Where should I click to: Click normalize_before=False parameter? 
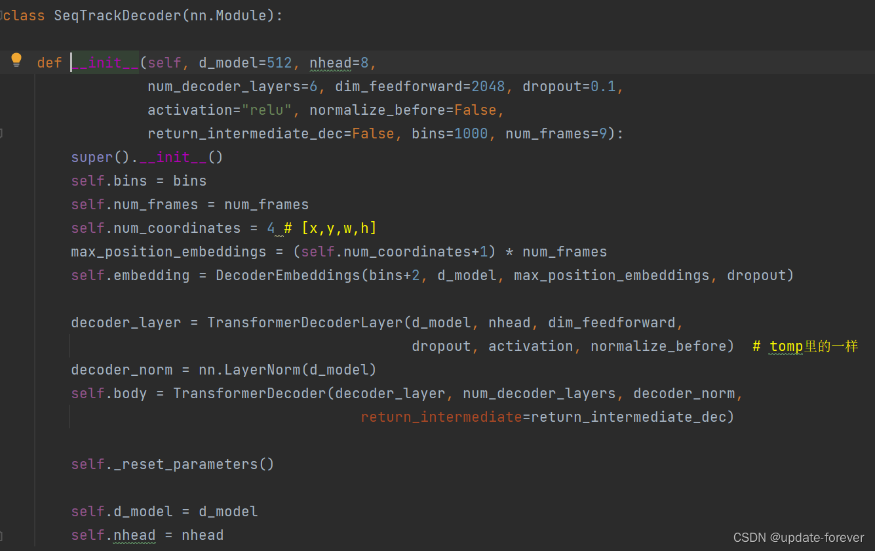403,110
